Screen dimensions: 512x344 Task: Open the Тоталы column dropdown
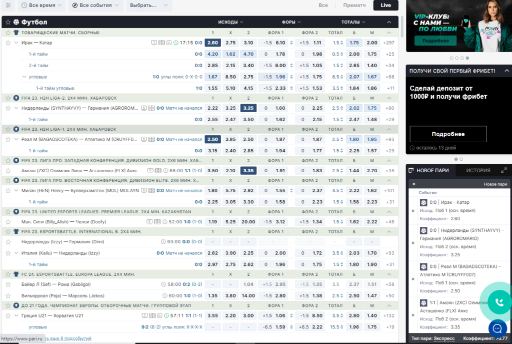(x=353, y=22)
